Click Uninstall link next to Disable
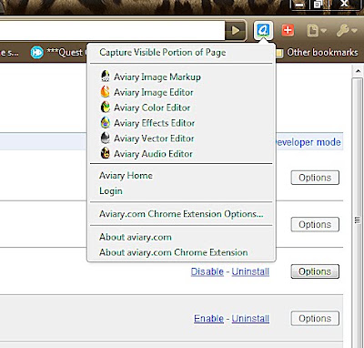 coord(250,271)
